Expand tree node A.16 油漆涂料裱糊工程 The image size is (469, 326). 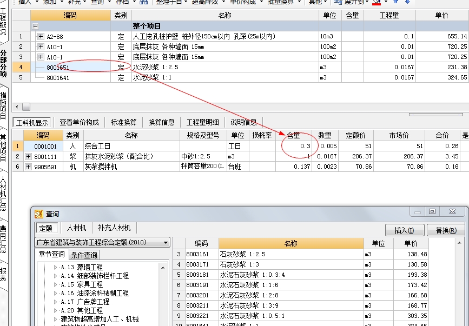click(x=55, y=293)
